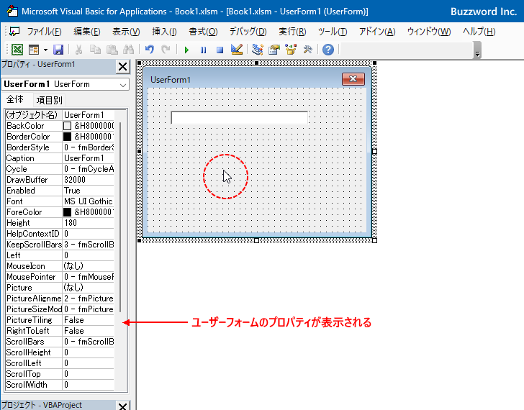The height and width of the screenshot is (410, 524).
Task: Click the BackColor color swatch
Action: tap(67, 126)
